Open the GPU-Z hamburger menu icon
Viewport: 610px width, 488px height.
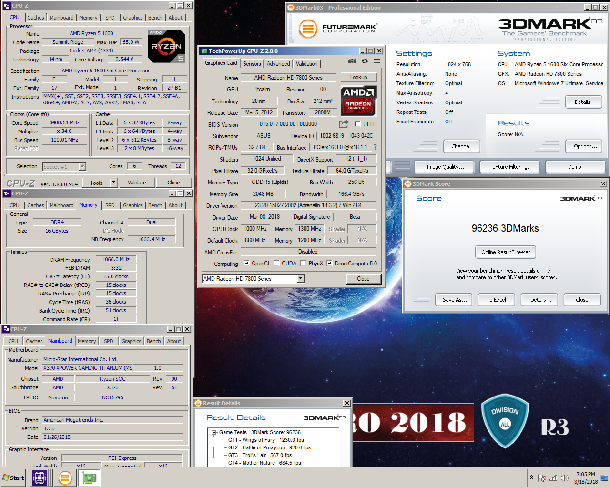click(x=376, y=61)
